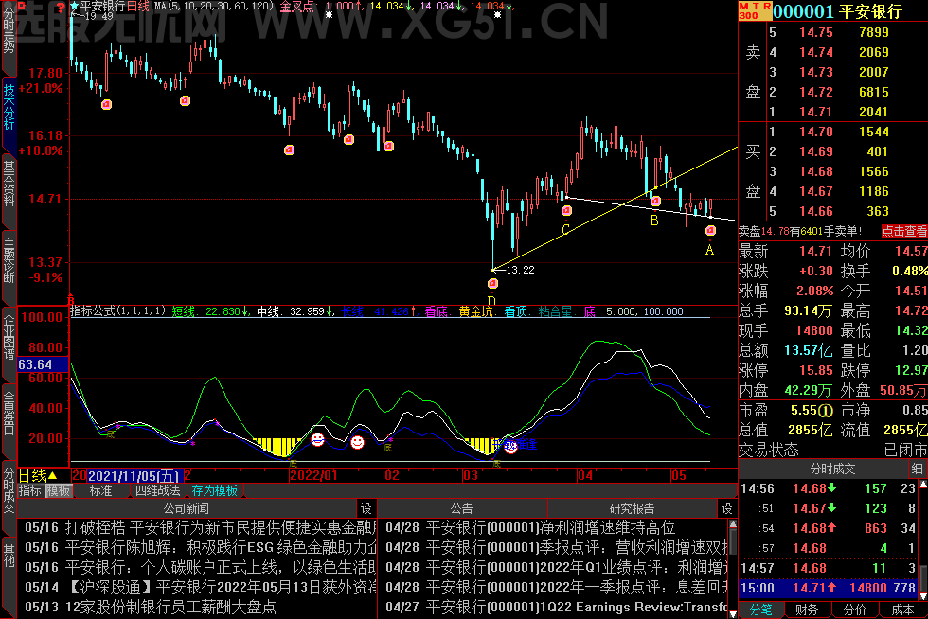Image resolution: width=928 pixels, height=619 pixels.
Task: Click the circled 1 icon beside 市盈 5.55
Action: 827,410
